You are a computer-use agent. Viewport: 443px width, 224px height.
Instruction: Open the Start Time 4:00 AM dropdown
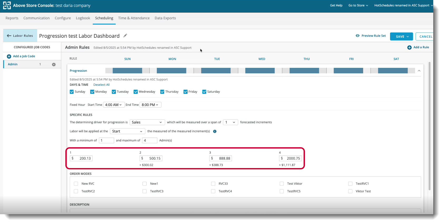tap(114, 105)
